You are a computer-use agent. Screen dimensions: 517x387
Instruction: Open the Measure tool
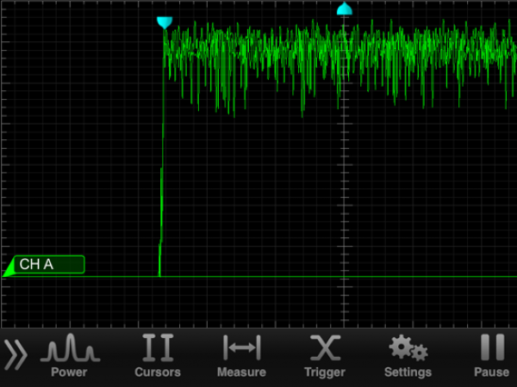(241, 355)
